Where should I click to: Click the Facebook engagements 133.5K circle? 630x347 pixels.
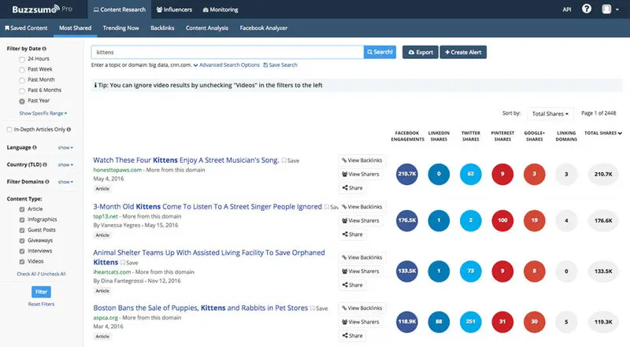point(406,271)
